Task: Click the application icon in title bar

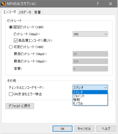Action: click(3, 4)
